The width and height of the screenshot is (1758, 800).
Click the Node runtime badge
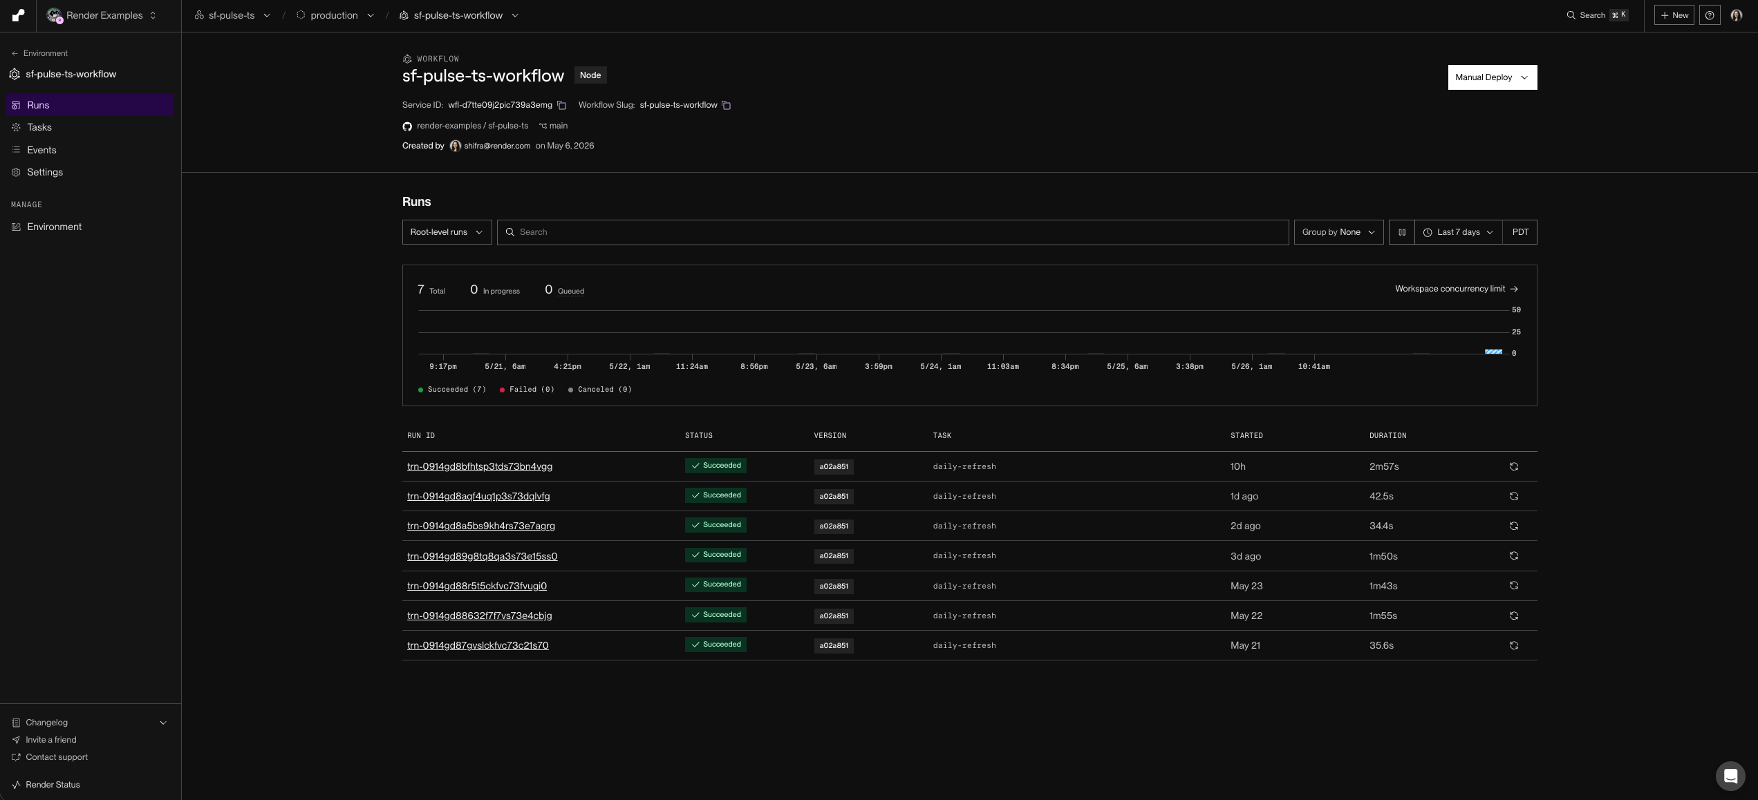(x=590, y=75)
